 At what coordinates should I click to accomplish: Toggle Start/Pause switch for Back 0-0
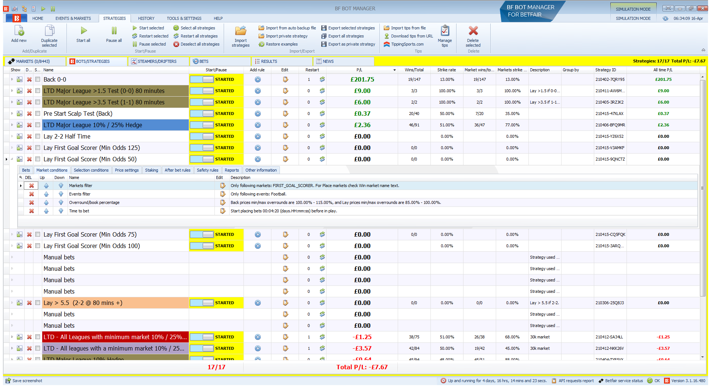[202, 79]
